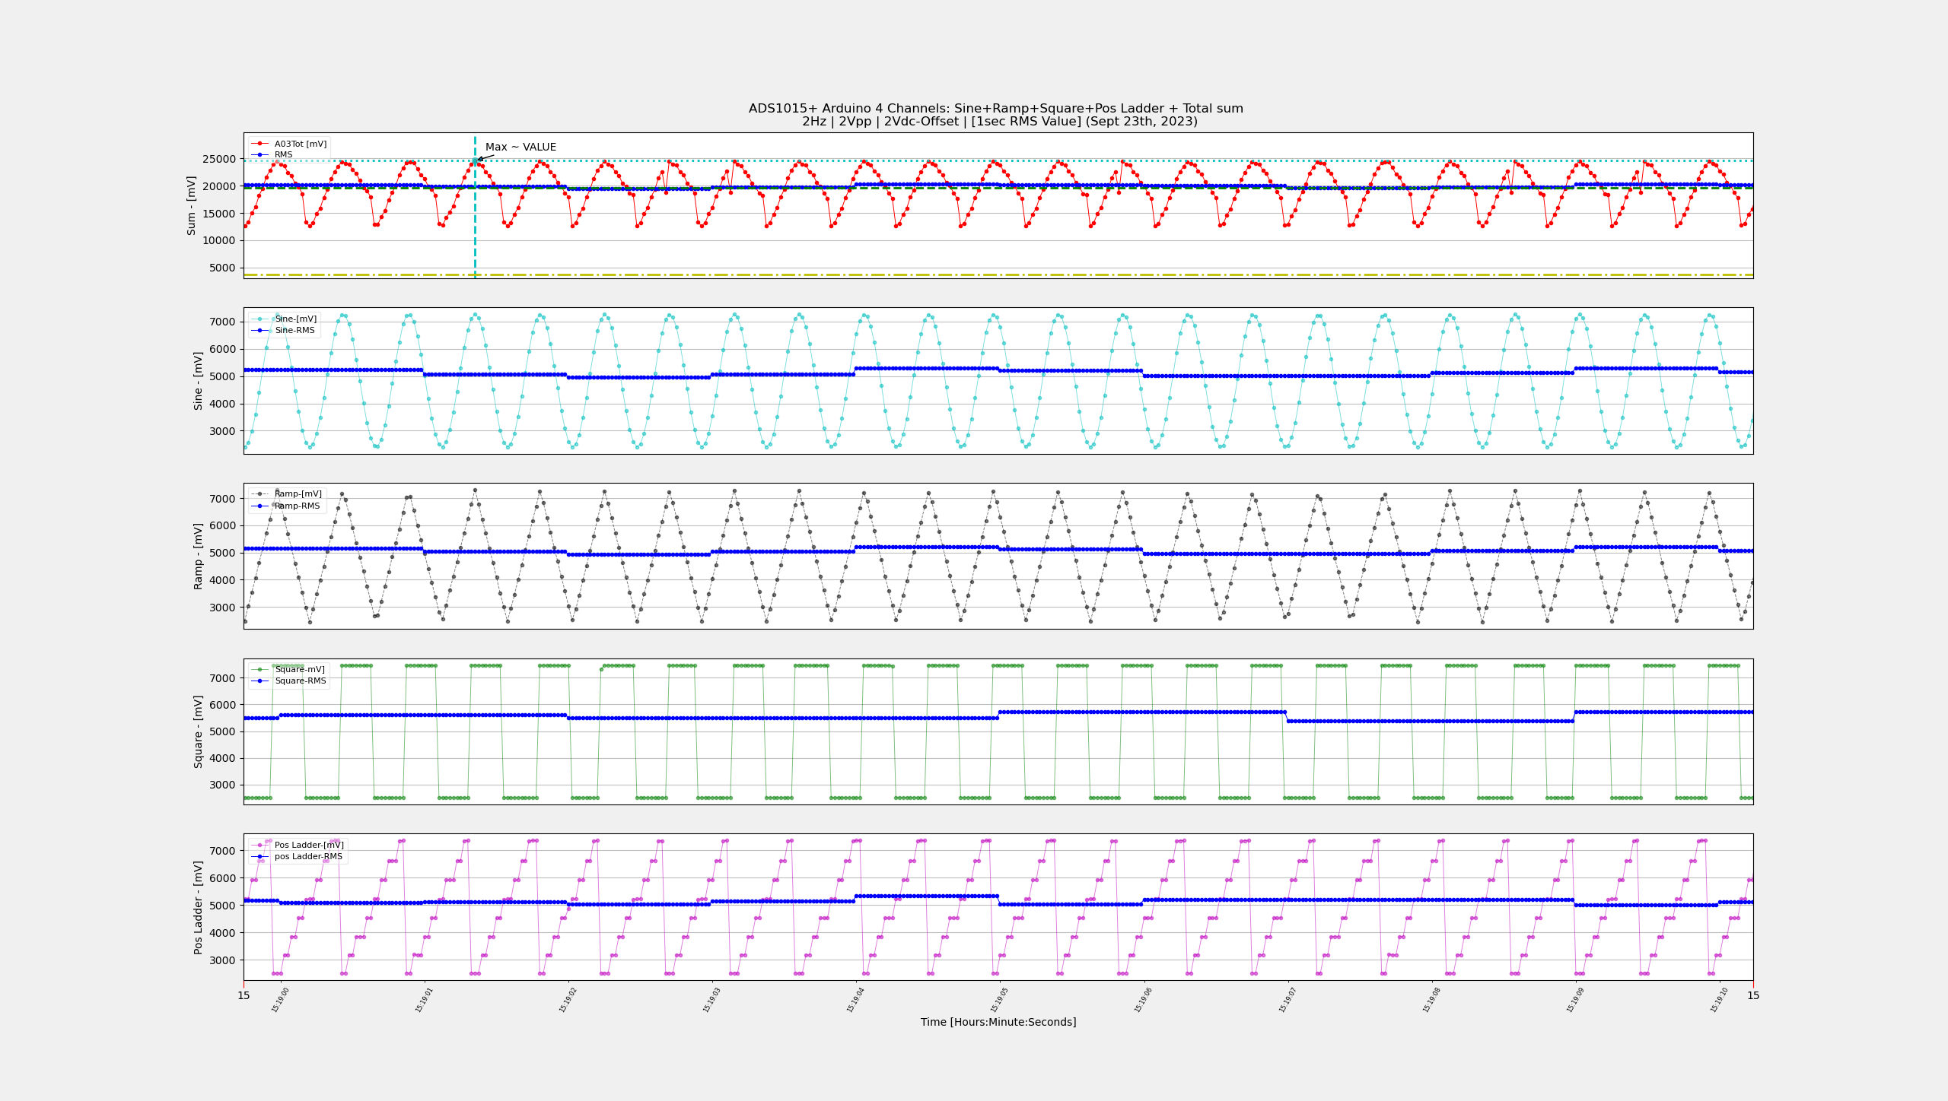Click the '15:19:05' time tick label
Image resolution: width=1948 pixels, height=1101 pixels.
[x=1000, y=1000]
